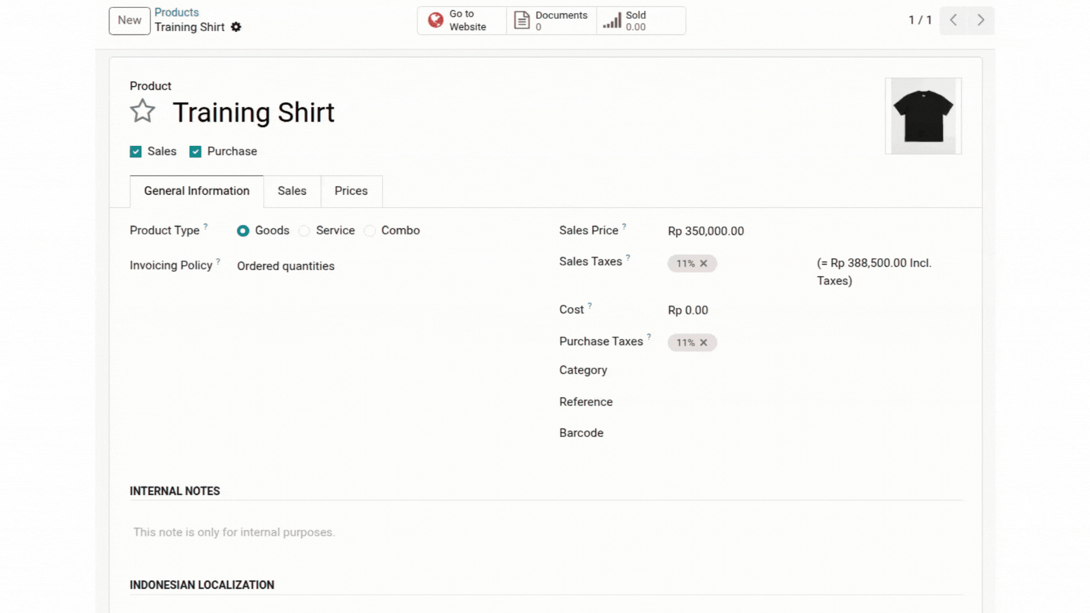Click the black t-shirt product image
1090x613 pixels.
(923, 116)
